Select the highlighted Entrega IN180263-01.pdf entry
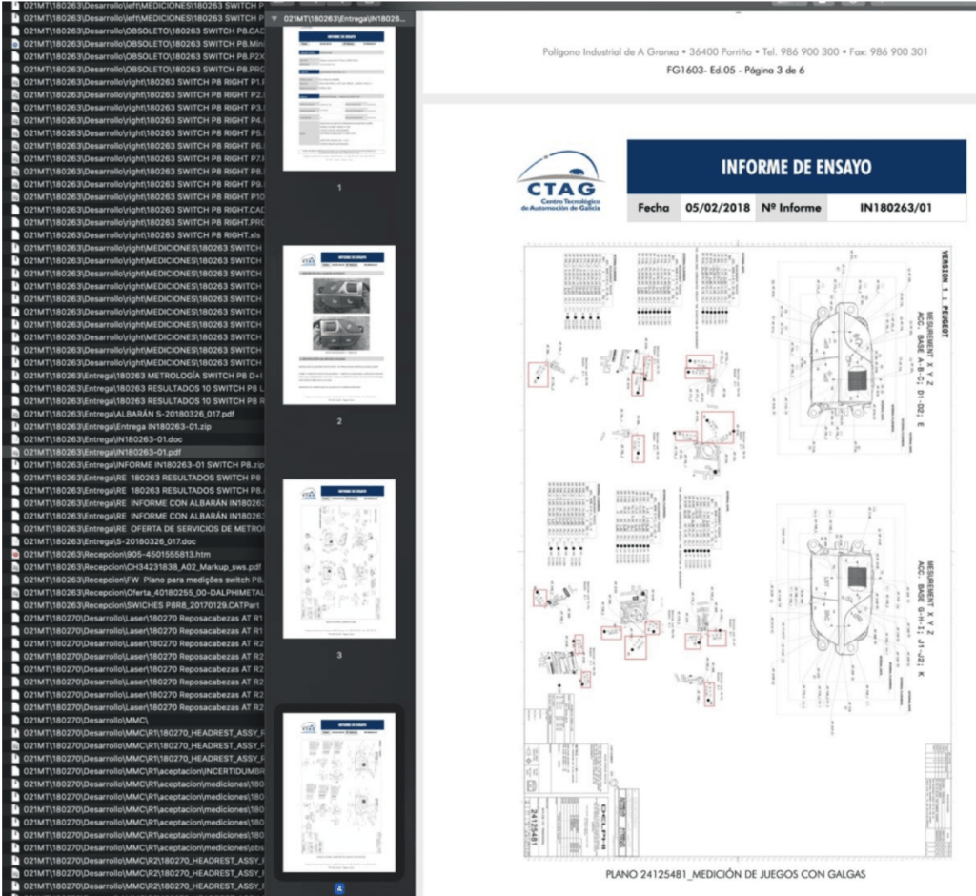 [133, 452]
